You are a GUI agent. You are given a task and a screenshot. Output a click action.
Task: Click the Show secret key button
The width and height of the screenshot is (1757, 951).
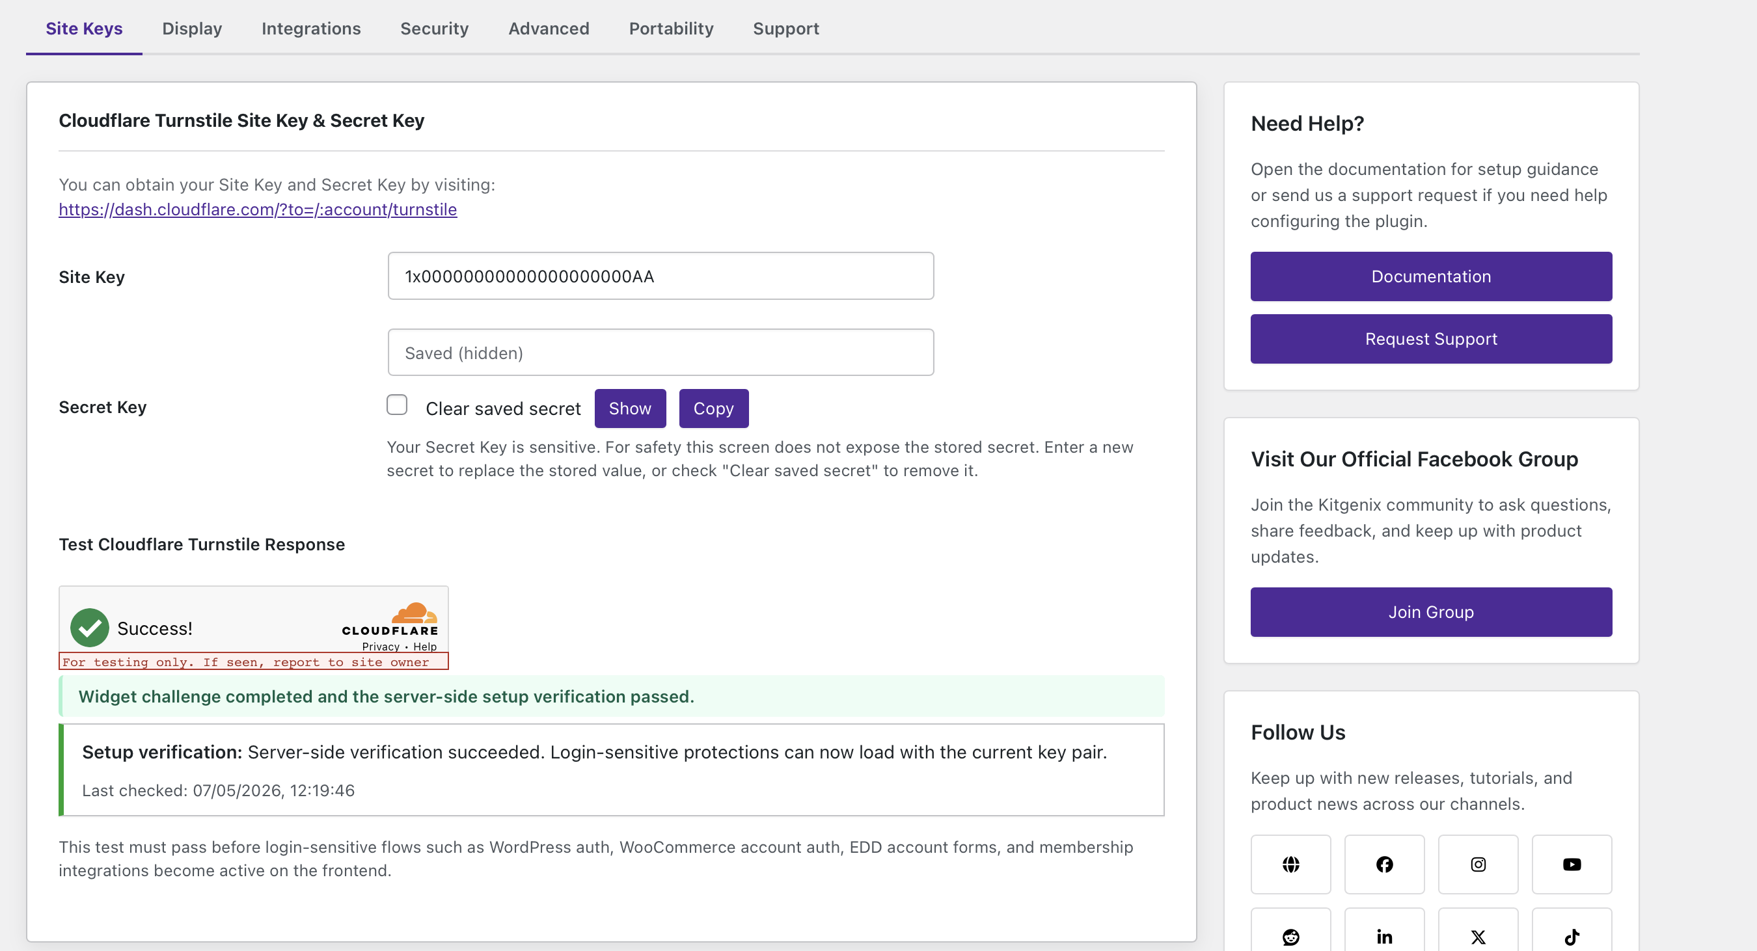point(630,409)
